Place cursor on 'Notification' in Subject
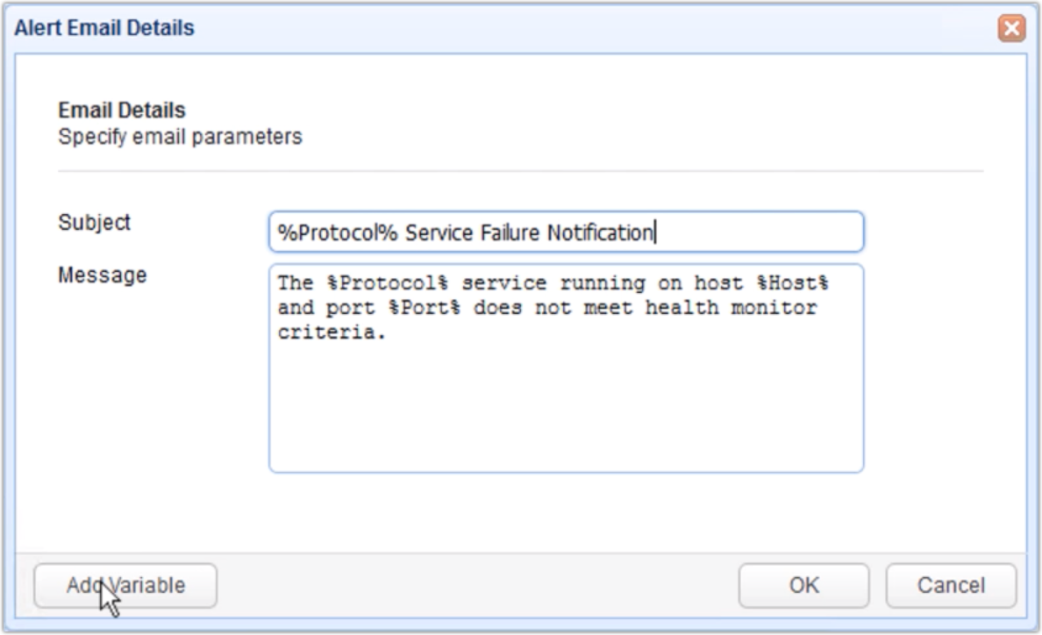 [x=599, y=232]
